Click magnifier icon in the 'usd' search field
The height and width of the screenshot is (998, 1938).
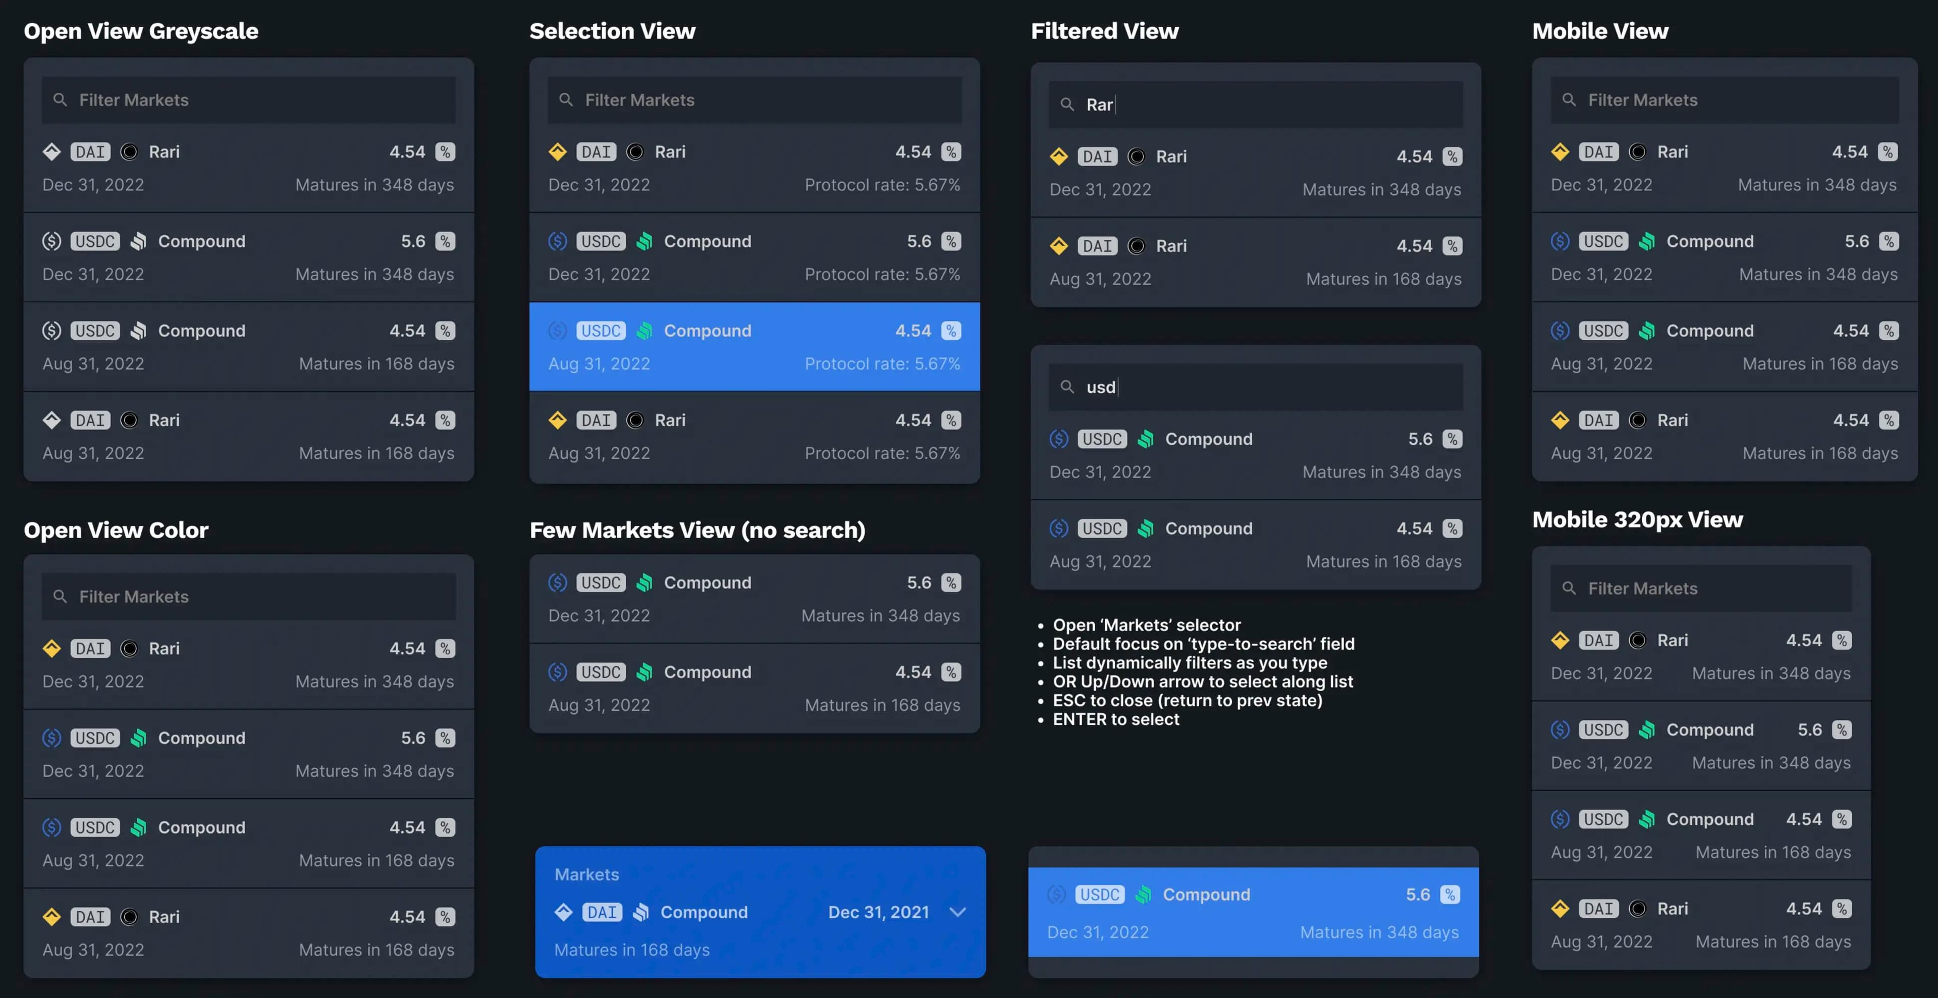point(1067,387)
